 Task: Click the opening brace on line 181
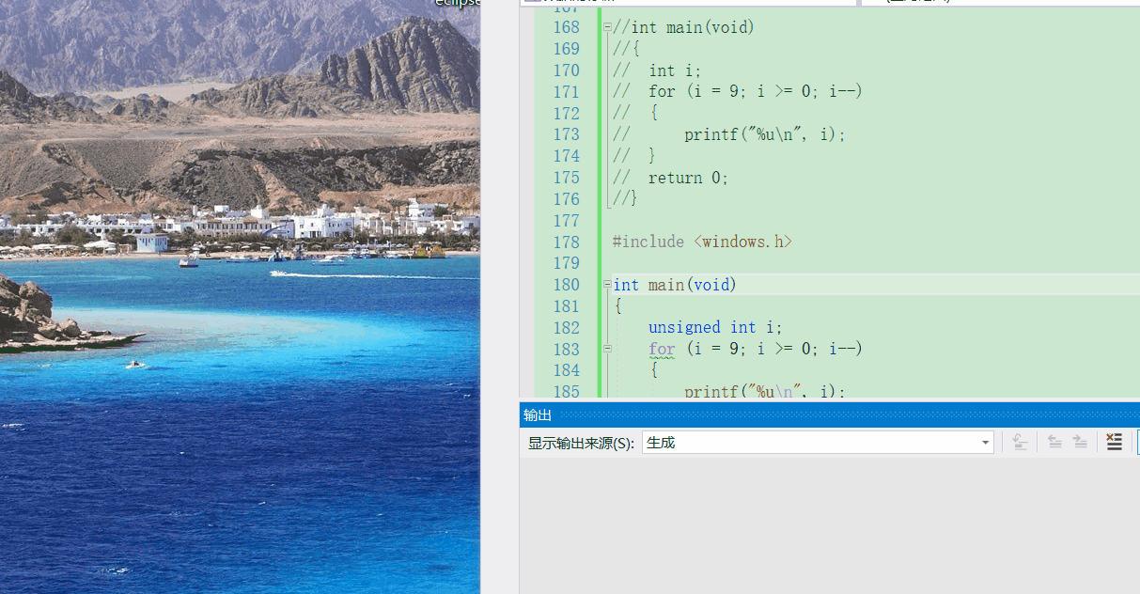617,306
